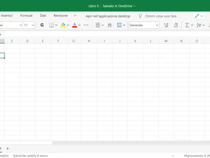Click the AutoSum sigma icon
This screenshot has width=210, height=158.
pos(187,25)
